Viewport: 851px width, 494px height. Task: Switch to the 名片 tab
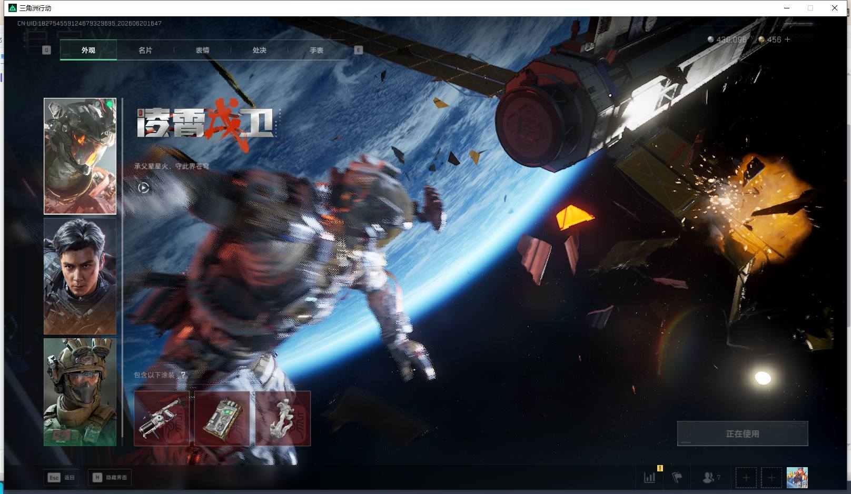[x=145, y=51]
